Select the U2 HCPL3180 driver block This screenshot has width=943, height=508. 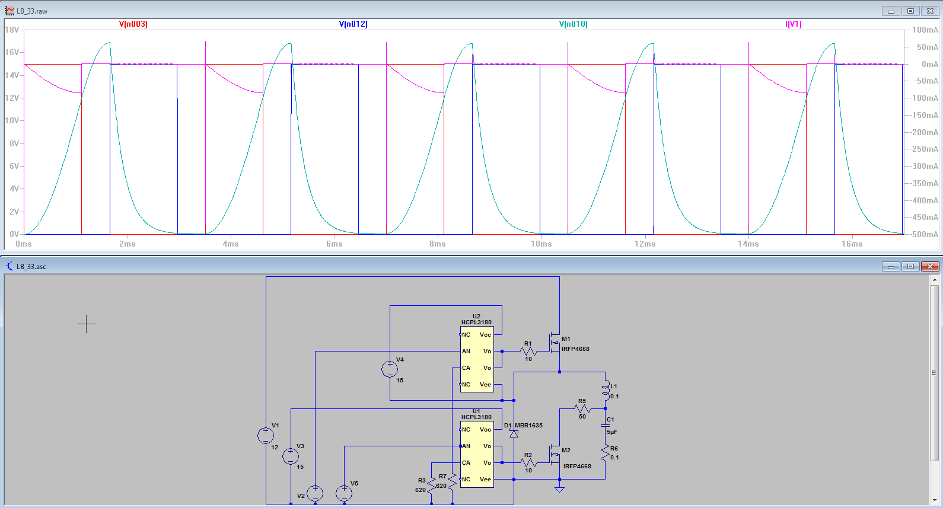(x=477, y=359)
